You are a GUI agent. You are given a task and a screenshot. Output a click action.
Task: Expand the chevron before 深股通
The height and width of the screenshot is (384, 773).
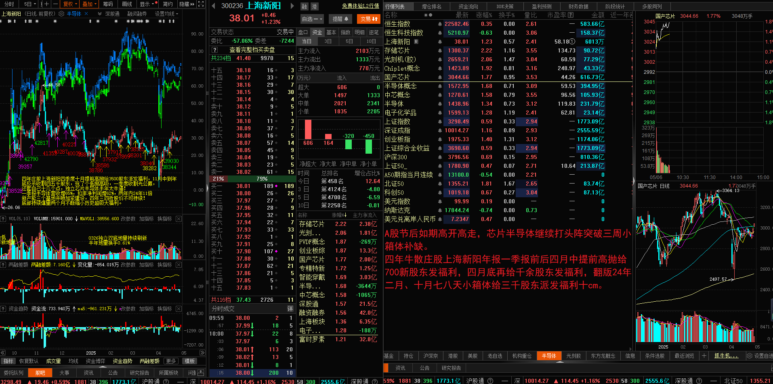(x=100, y=14)
